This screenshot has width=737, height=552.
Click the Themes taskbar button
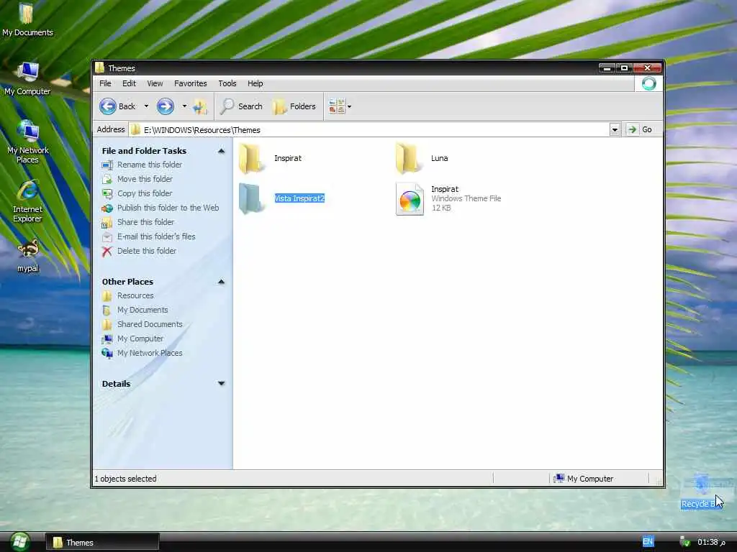coord(102,543)
